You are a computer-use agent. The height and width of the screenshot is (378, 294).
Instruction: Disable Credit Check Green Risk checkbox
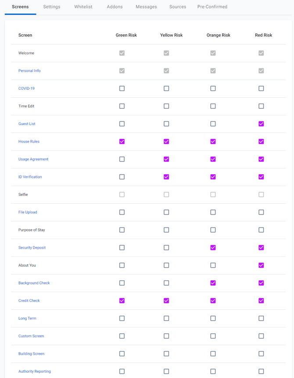[122, 301]
